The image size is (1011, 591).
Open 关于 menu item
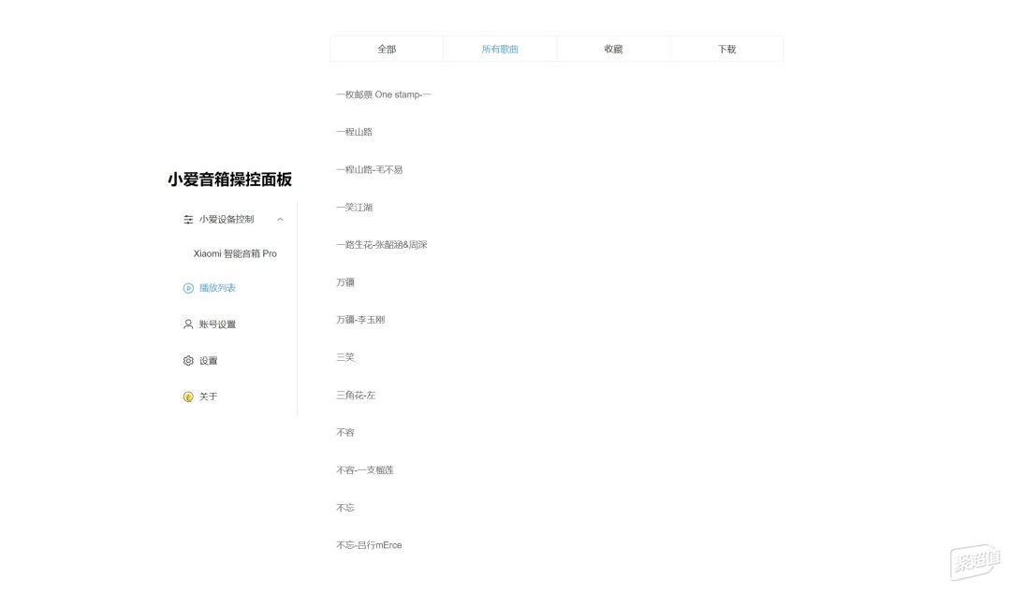pos(208,397)
